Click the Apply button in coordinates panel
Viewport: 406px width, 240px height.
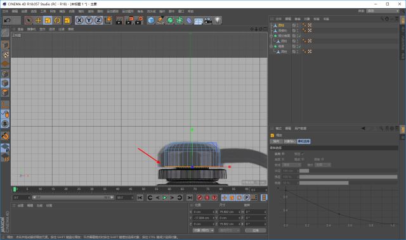tap(255, 230)
